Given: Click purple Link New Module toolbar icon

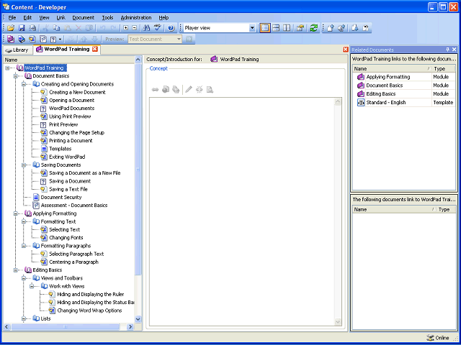Looking at the screenshot, I should (11, 39).
